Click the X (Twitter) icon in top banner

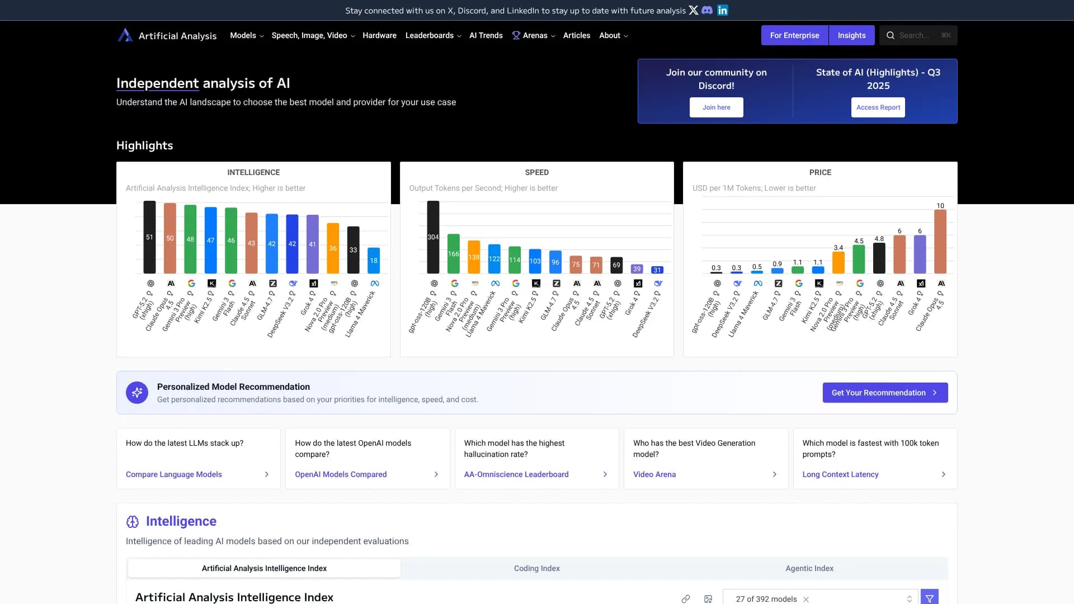pyautogui.click(x=693, y=10)
